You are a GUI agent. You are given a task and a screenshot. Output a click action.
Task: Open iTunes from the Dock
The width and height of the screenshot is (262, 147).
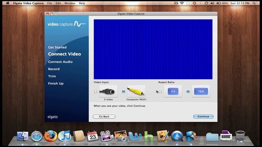[x=65, y=136]
